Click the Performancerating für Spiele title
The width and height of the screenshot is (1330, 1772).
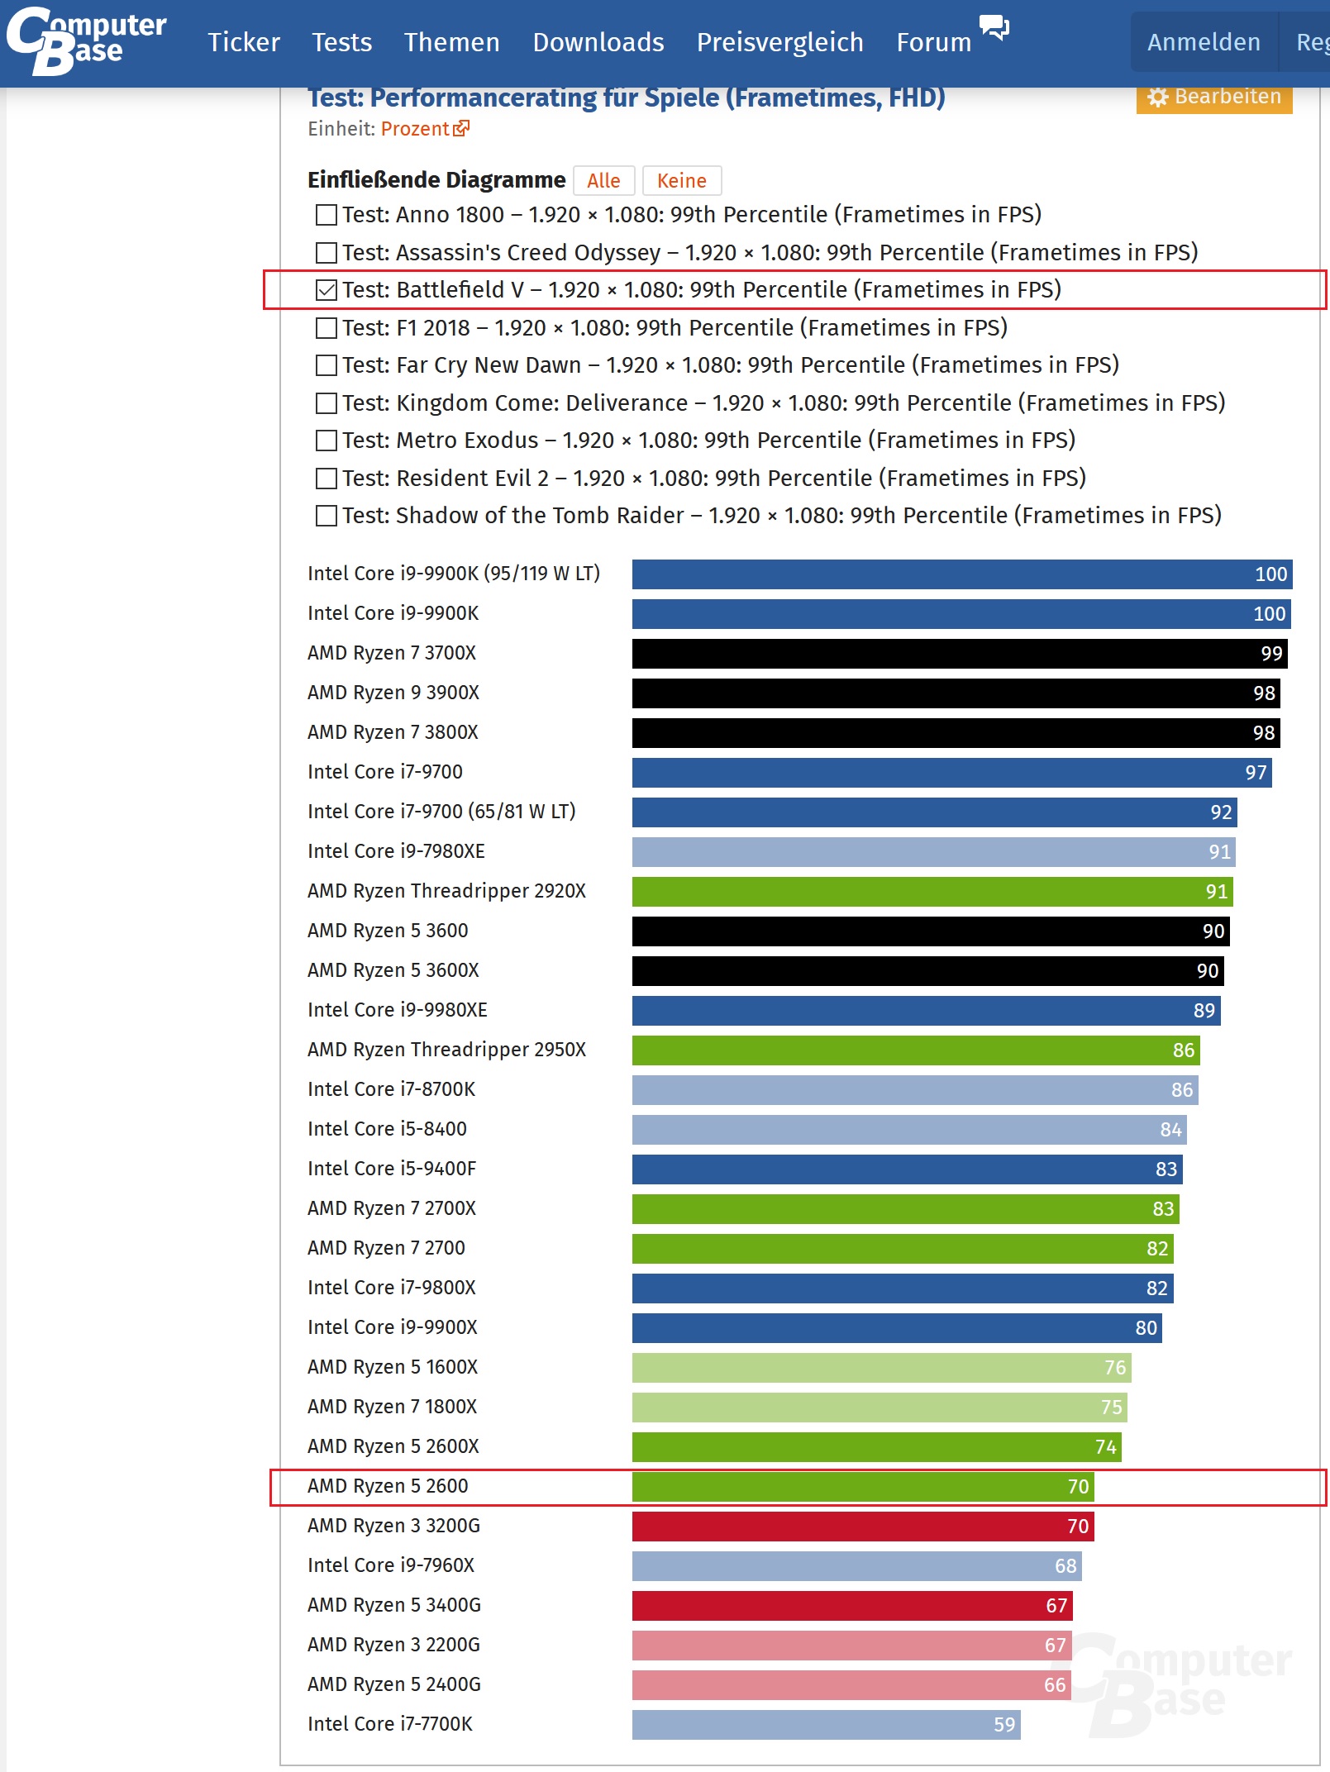[x=627, y=98]
